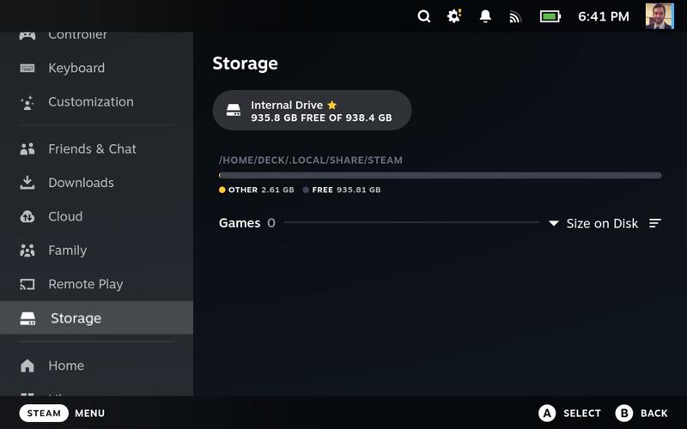Image resolution: width=687 pixels, height=429 pixels.
Task: Select the Remote Play cast icon
Action: click(x=27, y=285)
